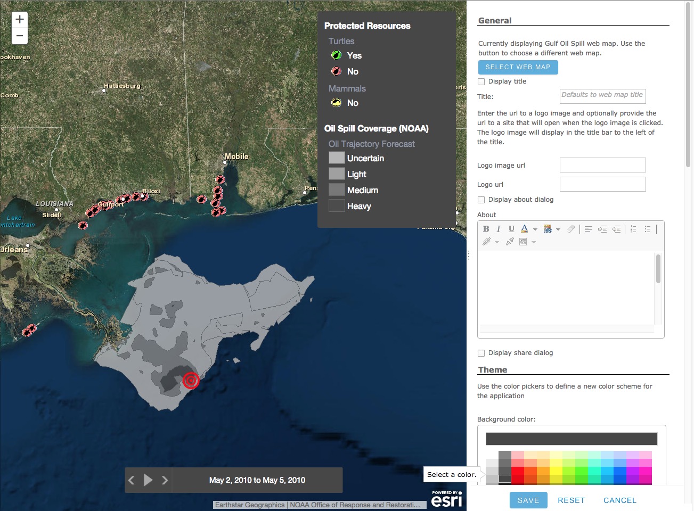694x511 pixels.
Task: Zoom in on the map
Action: 20,20
